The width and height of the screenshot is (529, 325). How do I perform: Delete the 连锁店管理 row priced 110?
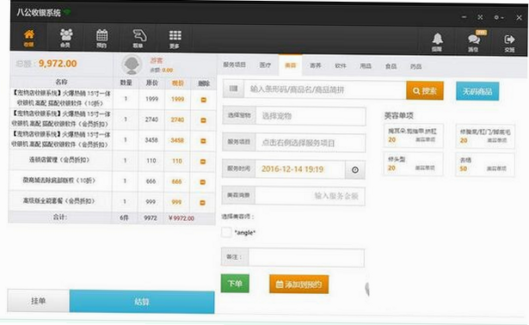[x=203, y=162]
